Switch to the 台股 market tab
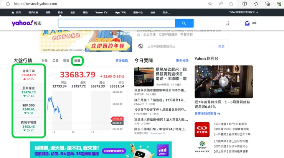The width and height of the screenshot is (284, 158). [x=45, y=61]
